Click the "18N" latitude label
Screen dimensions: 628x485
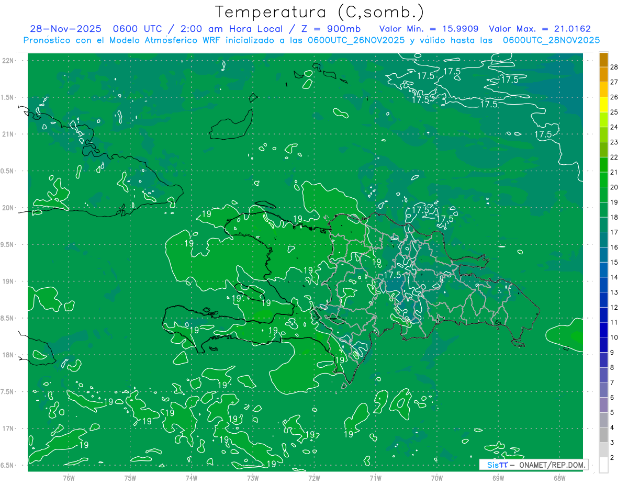[8, 355]
